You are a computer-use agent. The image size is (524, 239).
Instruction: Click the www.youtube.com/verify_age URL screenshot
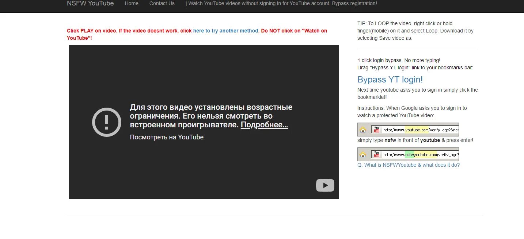click(408, 130)
